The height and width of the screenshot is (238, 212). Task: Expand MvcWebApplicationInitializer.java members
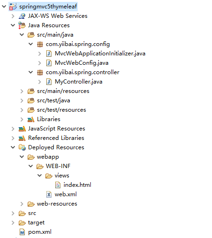(40, 54)
